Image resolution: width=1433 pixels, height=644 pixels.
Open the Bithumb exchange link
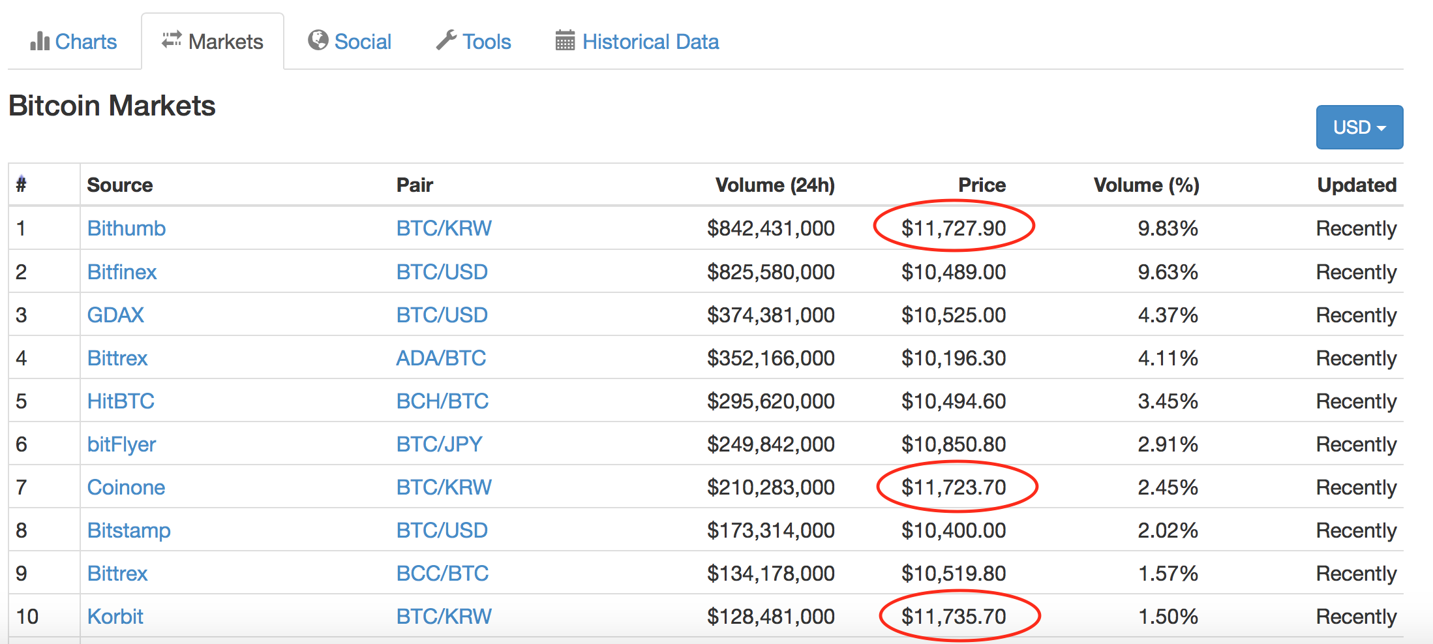point(127,228)
